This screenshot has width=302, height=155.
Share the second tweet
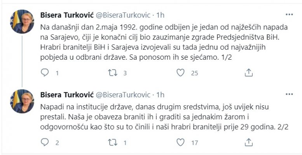point(249,143)
